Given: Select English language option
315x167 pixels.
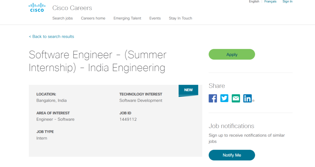Looking at the screenshot, I should tap(254, 2).
